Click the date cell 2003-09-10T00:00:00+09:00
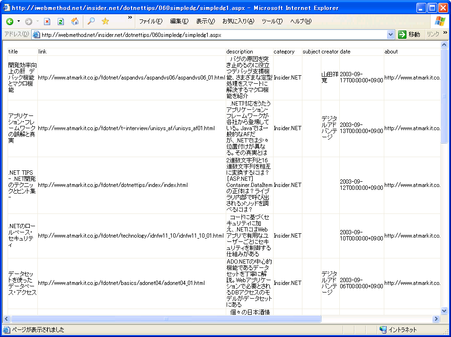This screenshot has height=337, width=451. click(x=362, y=235)
